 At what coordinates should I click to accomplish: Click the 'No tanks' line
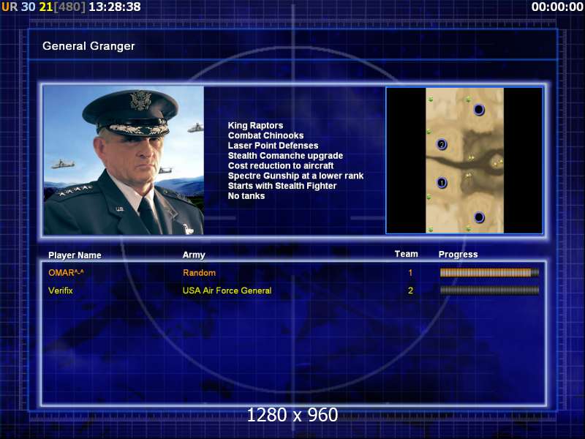[246, 196]
